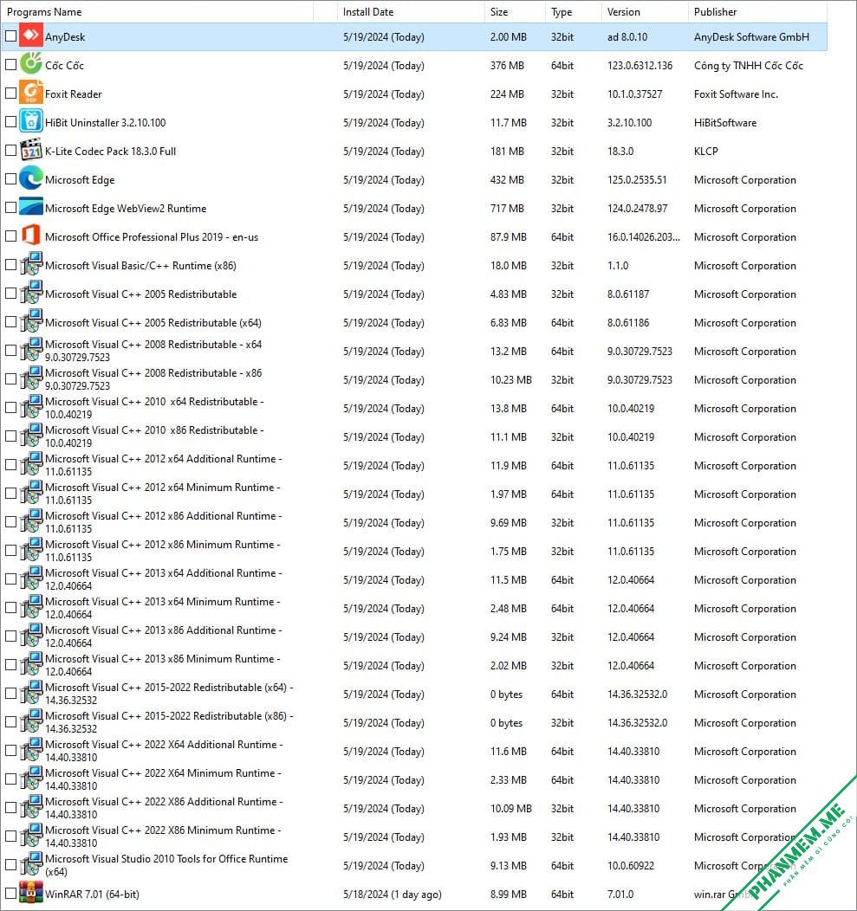The image size is (857, 911).
Task: Click icon of Visual C++ 2013 x64 Minimum Runtime
Action: [x=31, y=607]
